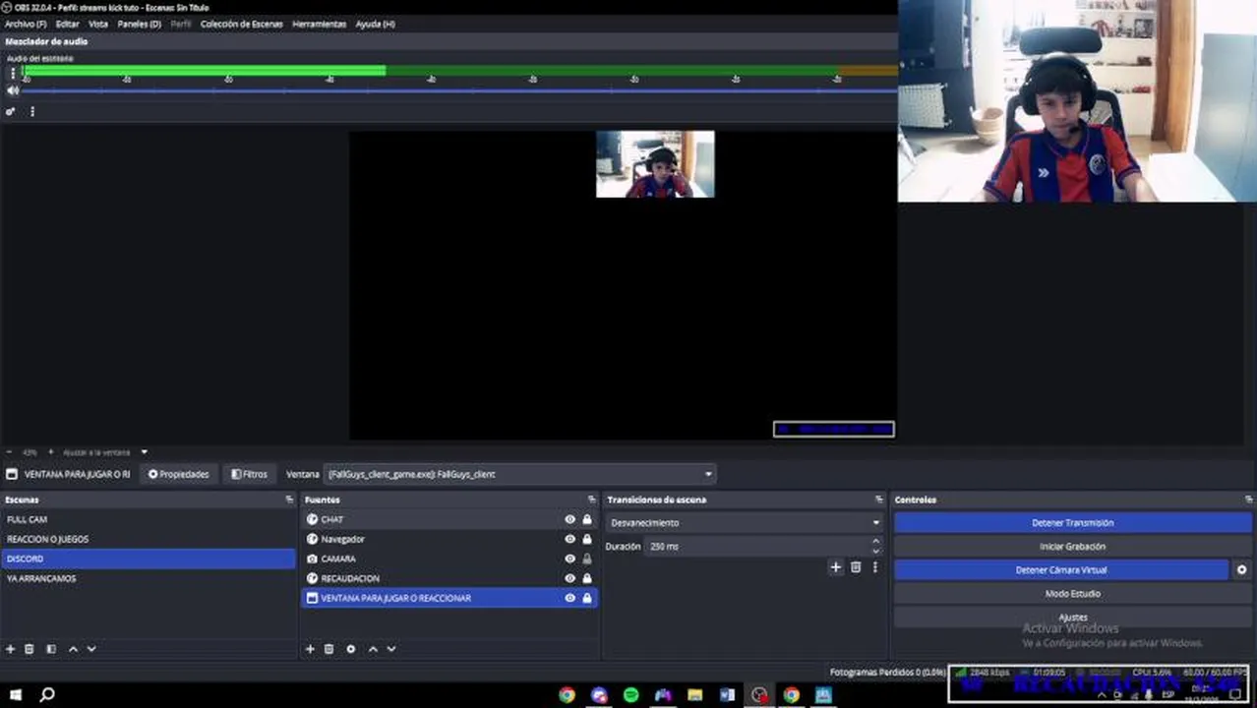Zoom in preview with plus icon

[51, 452]
